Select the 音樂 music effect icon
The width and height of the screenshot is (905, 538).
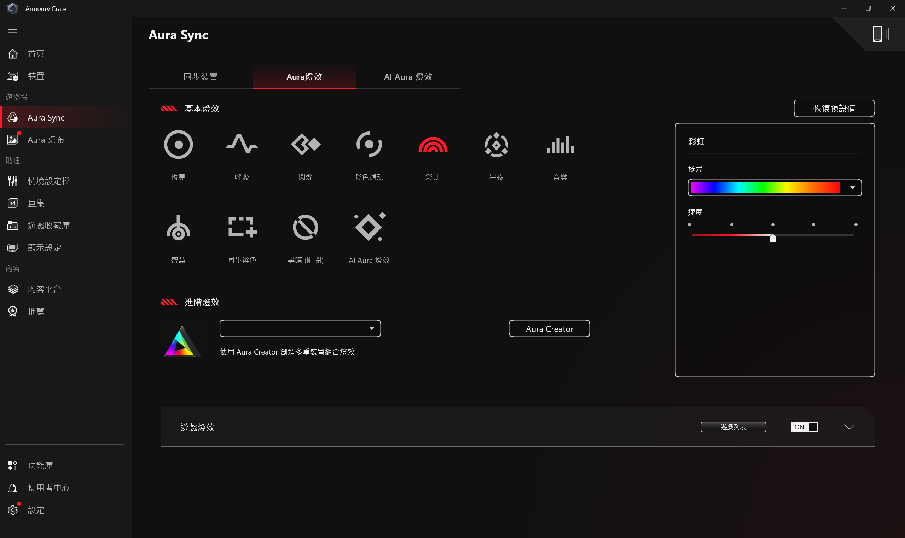(560, 145)
